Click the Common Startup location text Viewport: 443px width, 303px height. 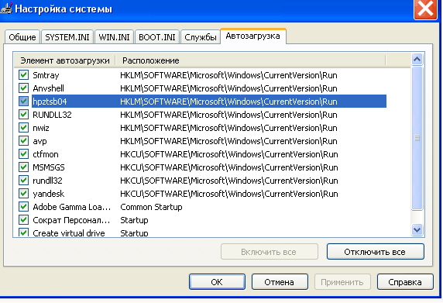151,207
